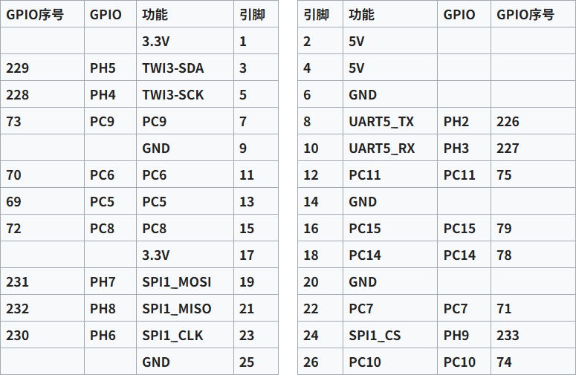Click GPIO number 233 cell
Image resolution: width=576 pixels, height=375 pixels.
pyautogui.click(x=508, y=336)
